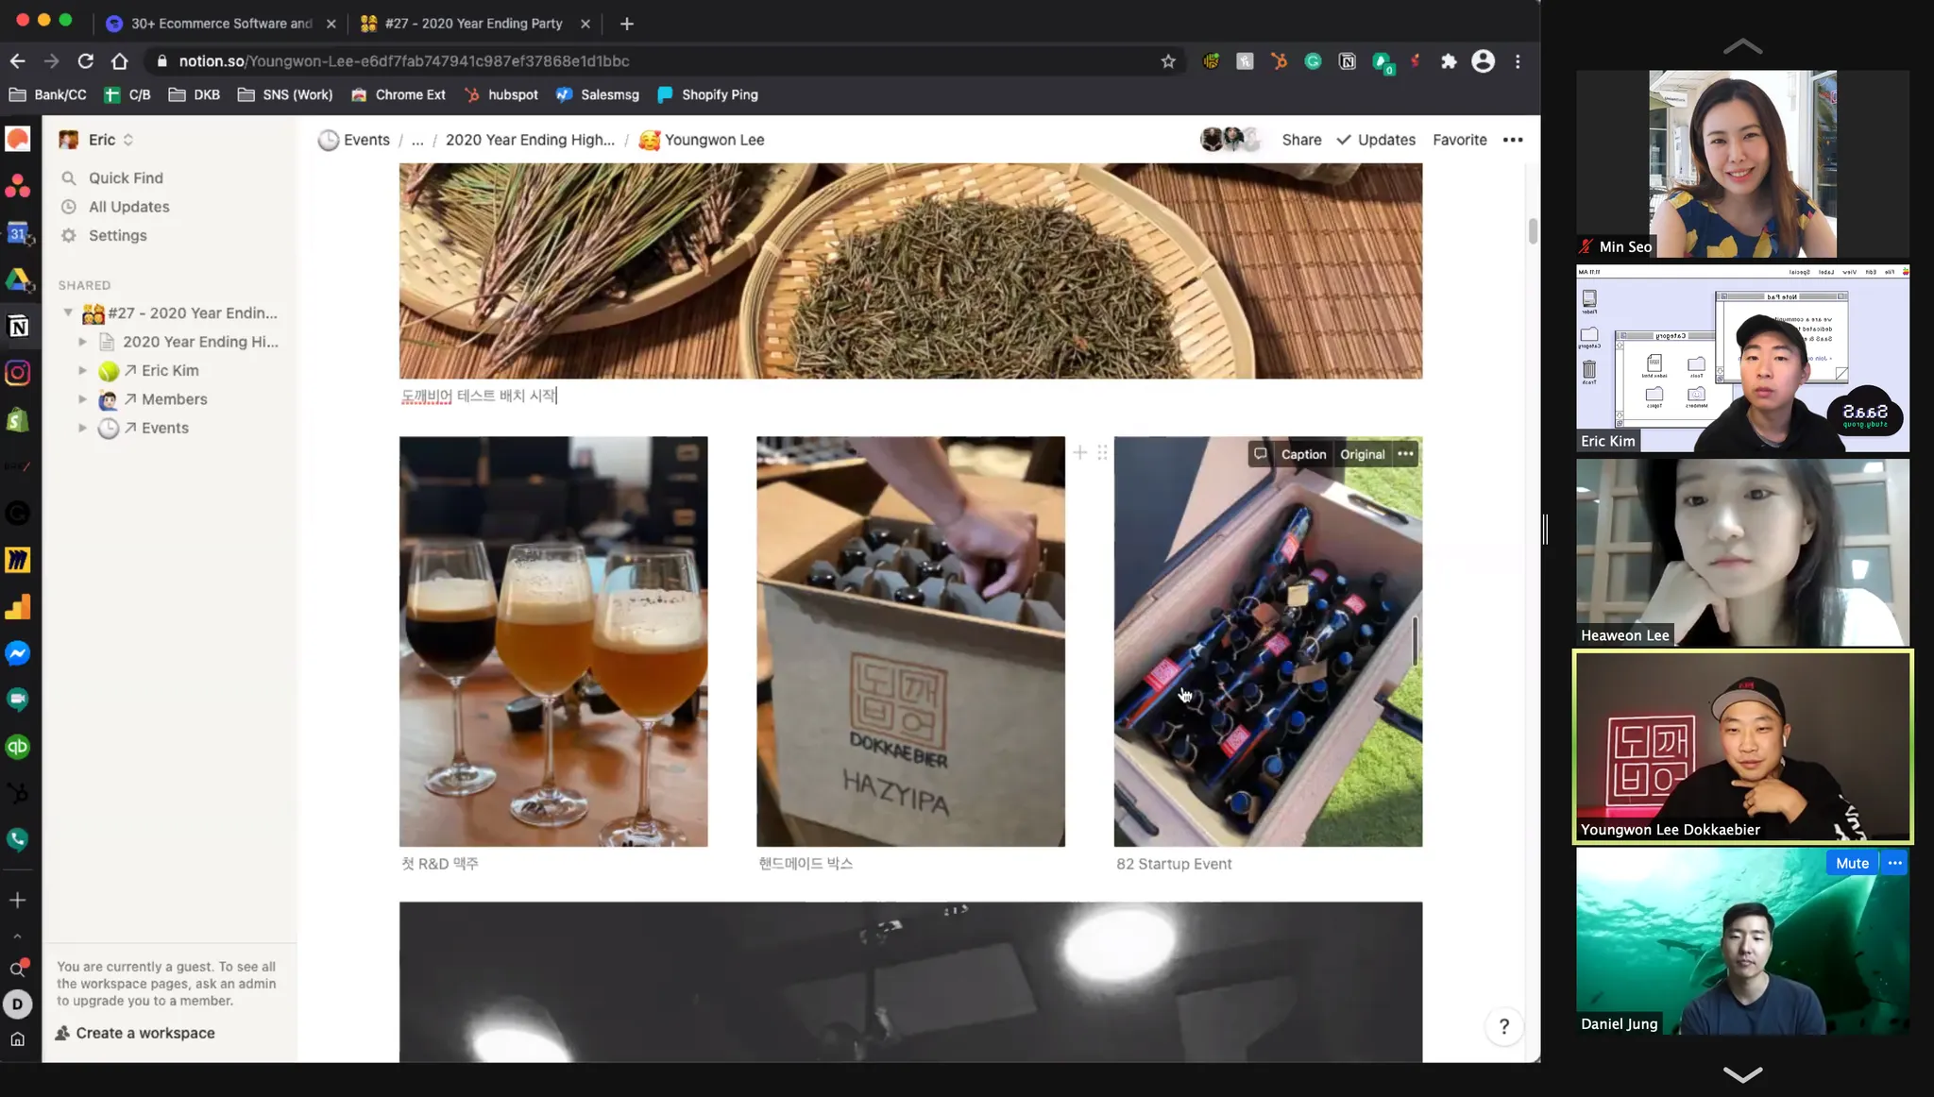This screenshot has width=1934, height=1097.
Task: Open the page options three-dot menu
Action: [1513, 140]
